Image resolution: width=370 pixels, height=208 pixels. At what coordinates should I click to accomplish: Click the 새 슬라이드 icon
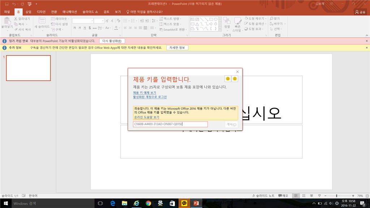[42, 21]
